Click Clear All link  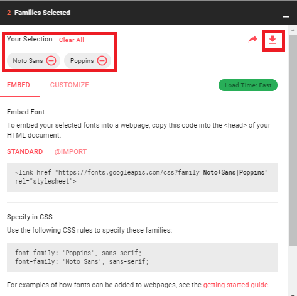coord(72,40)
